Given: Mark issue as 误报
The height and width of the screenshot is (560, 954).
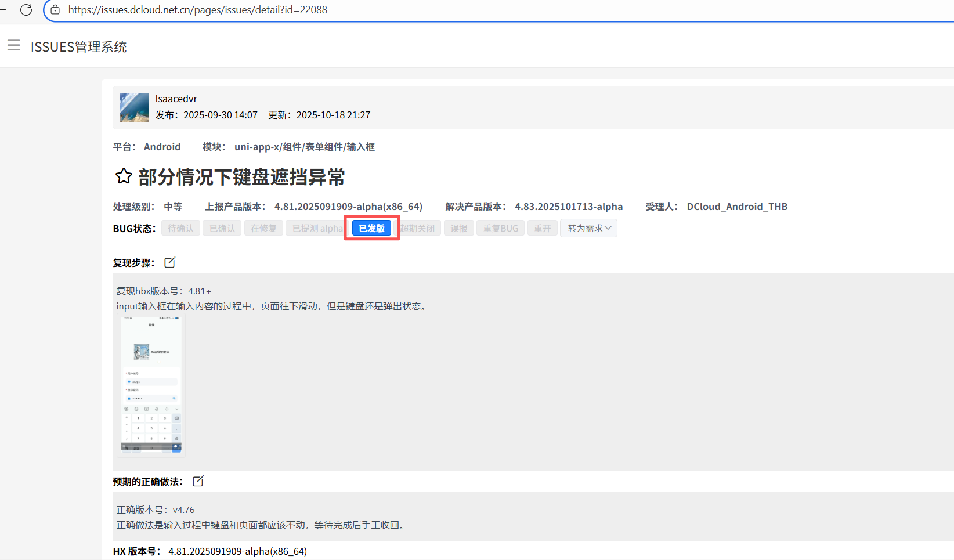Looking at the screenshot, I should (459, 228).
